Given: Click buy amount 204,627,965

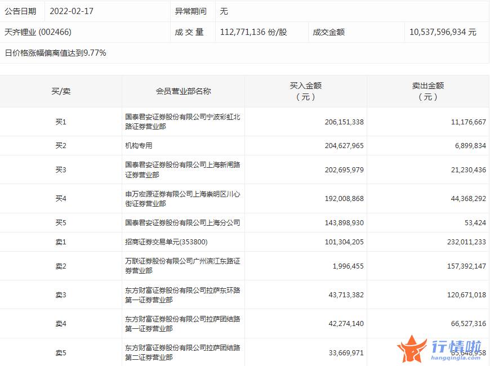Looking at the screenshot, I should (344, 146).
